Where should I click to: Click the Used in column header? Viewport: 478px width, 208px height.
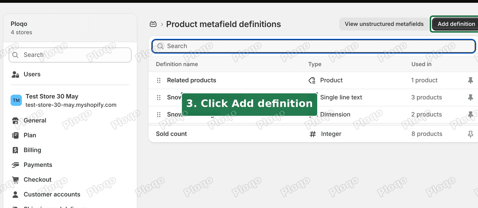[x=421, y=64]
